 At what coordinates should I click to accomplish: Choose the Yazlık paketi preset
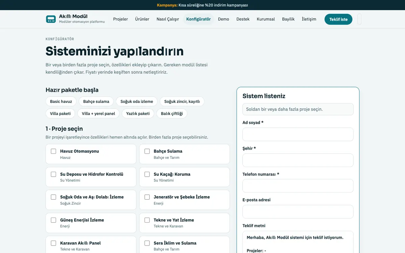pos(138,114)
